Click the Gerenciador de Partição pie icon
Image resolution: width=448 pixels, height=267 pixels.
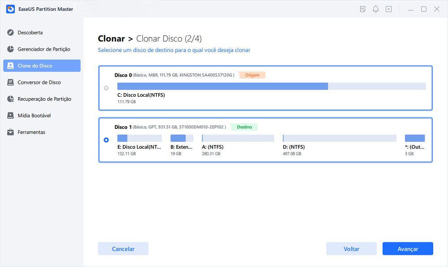pyautogui.click(x=11, y=49)
